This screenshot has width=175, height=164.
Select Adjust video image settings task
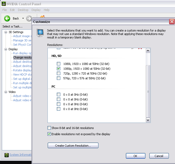(x=22, y=100)
